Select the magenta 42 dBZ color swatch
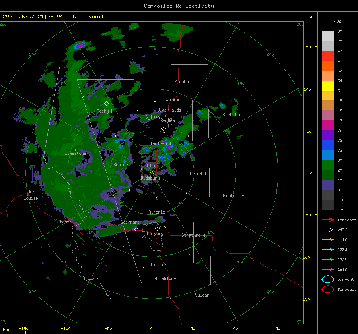This screenshot has height=334, width=358. point(328,125)
